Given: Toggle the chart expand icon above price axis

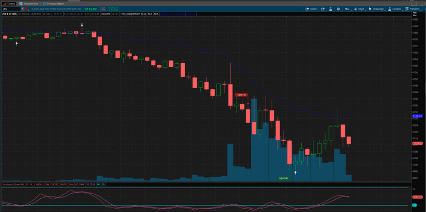Looking at the screenshot, I should point(414,13).
